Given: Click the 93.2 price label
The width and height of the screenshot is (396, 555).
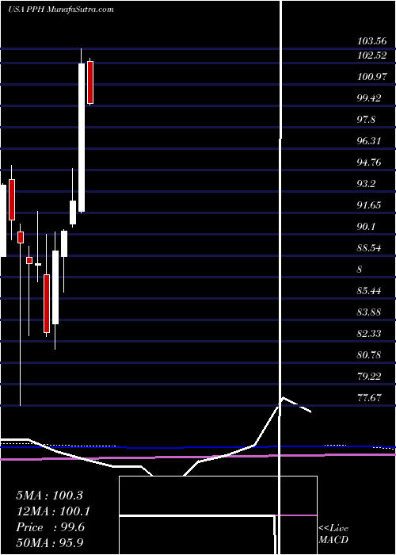Looking at the screenshot, I should (x=366, y=184).
